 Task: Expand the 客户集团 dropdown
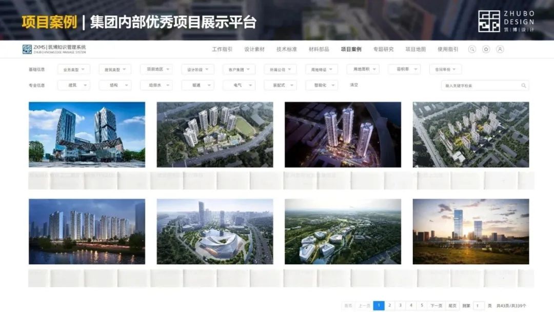pos(239,68)
